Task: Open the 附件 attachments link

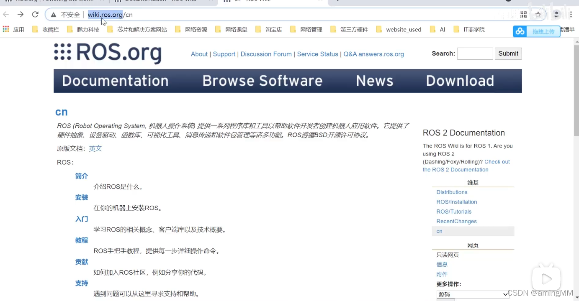Action: tap(442, 274)
